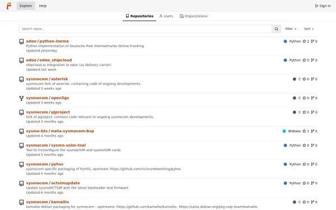Click star icon on kamailio row
This screenshot has width=336, height=210.
(x=304, y=202)
